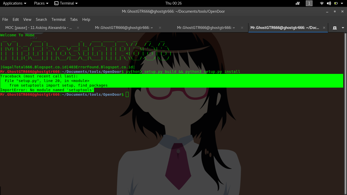Click the GagalTotal666.Blogspot.co.id text
Image resolution: width=347 pixels, height=195 pixels.
(x=35, y=67)
